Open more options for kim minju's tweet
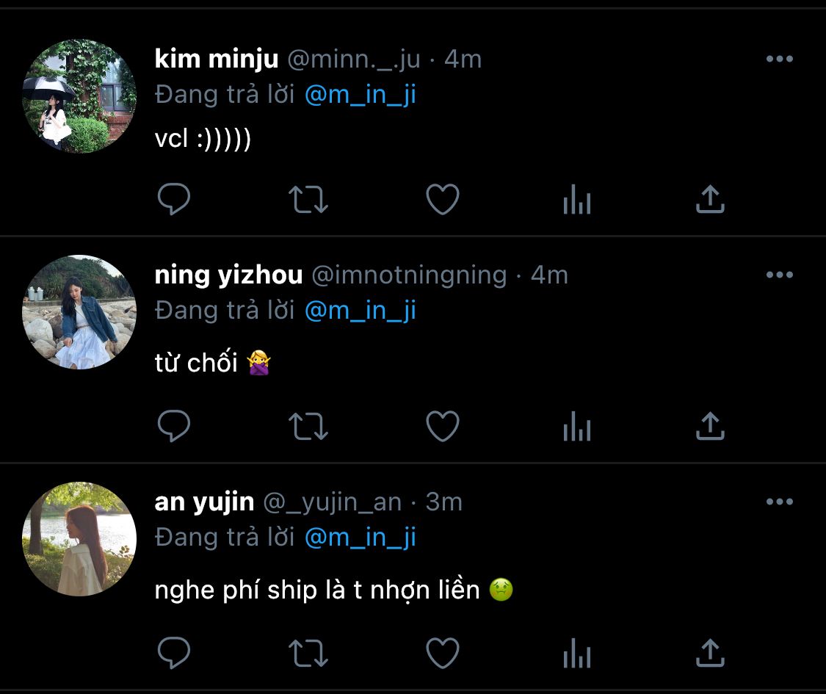Image resolution: width=826 pixels, height=694 pixels. [x=780, y=59]
